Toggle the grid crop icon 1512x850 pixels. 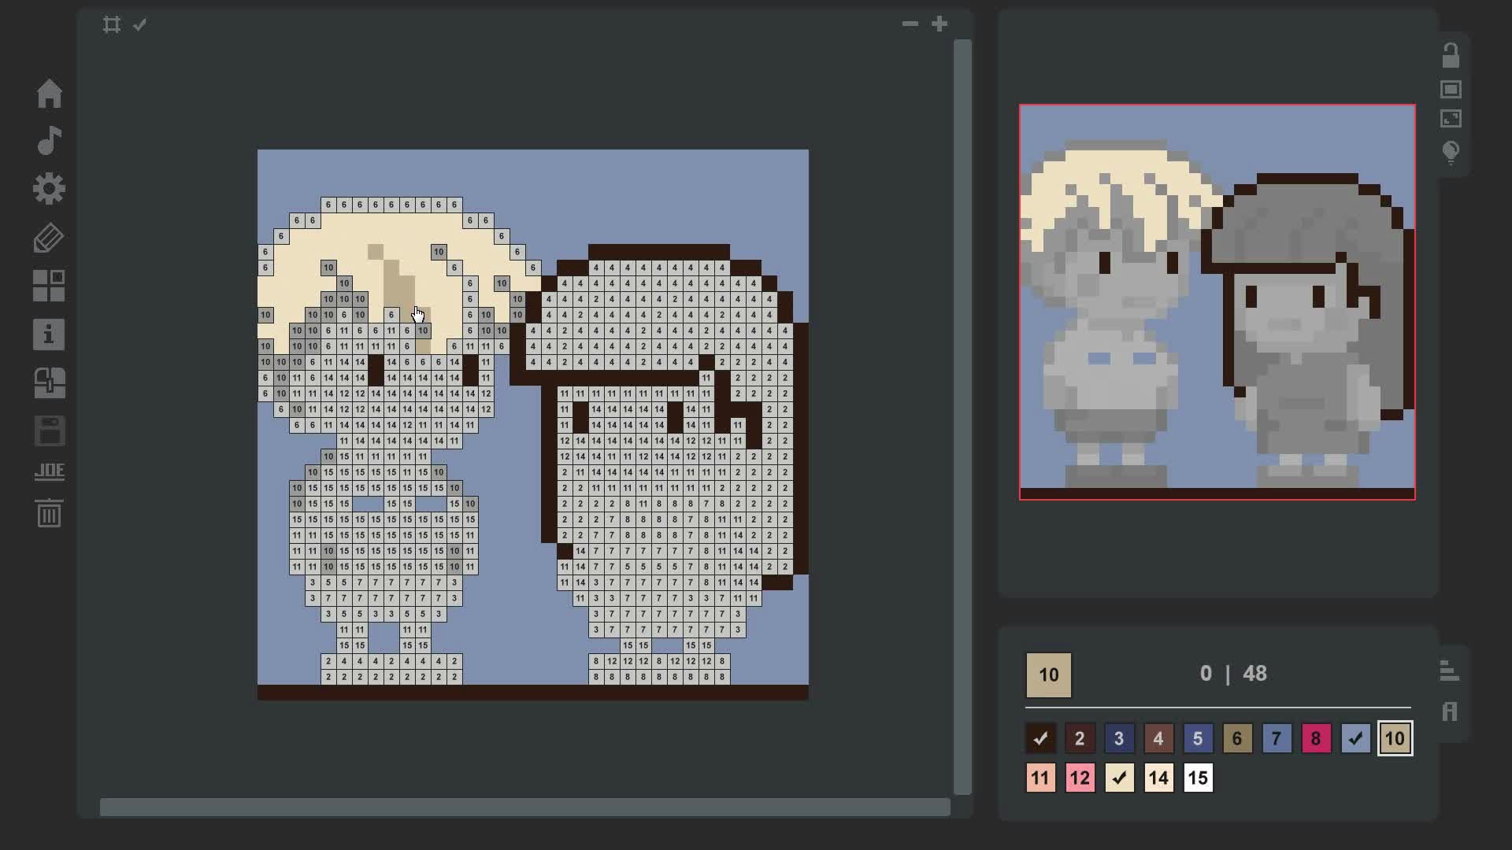[112, 24]
